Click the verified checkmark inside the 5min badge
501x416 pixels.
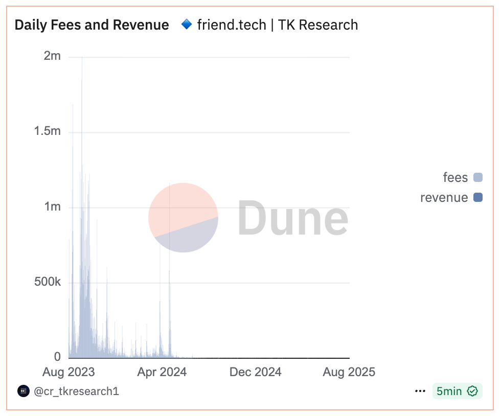(473, 391)
